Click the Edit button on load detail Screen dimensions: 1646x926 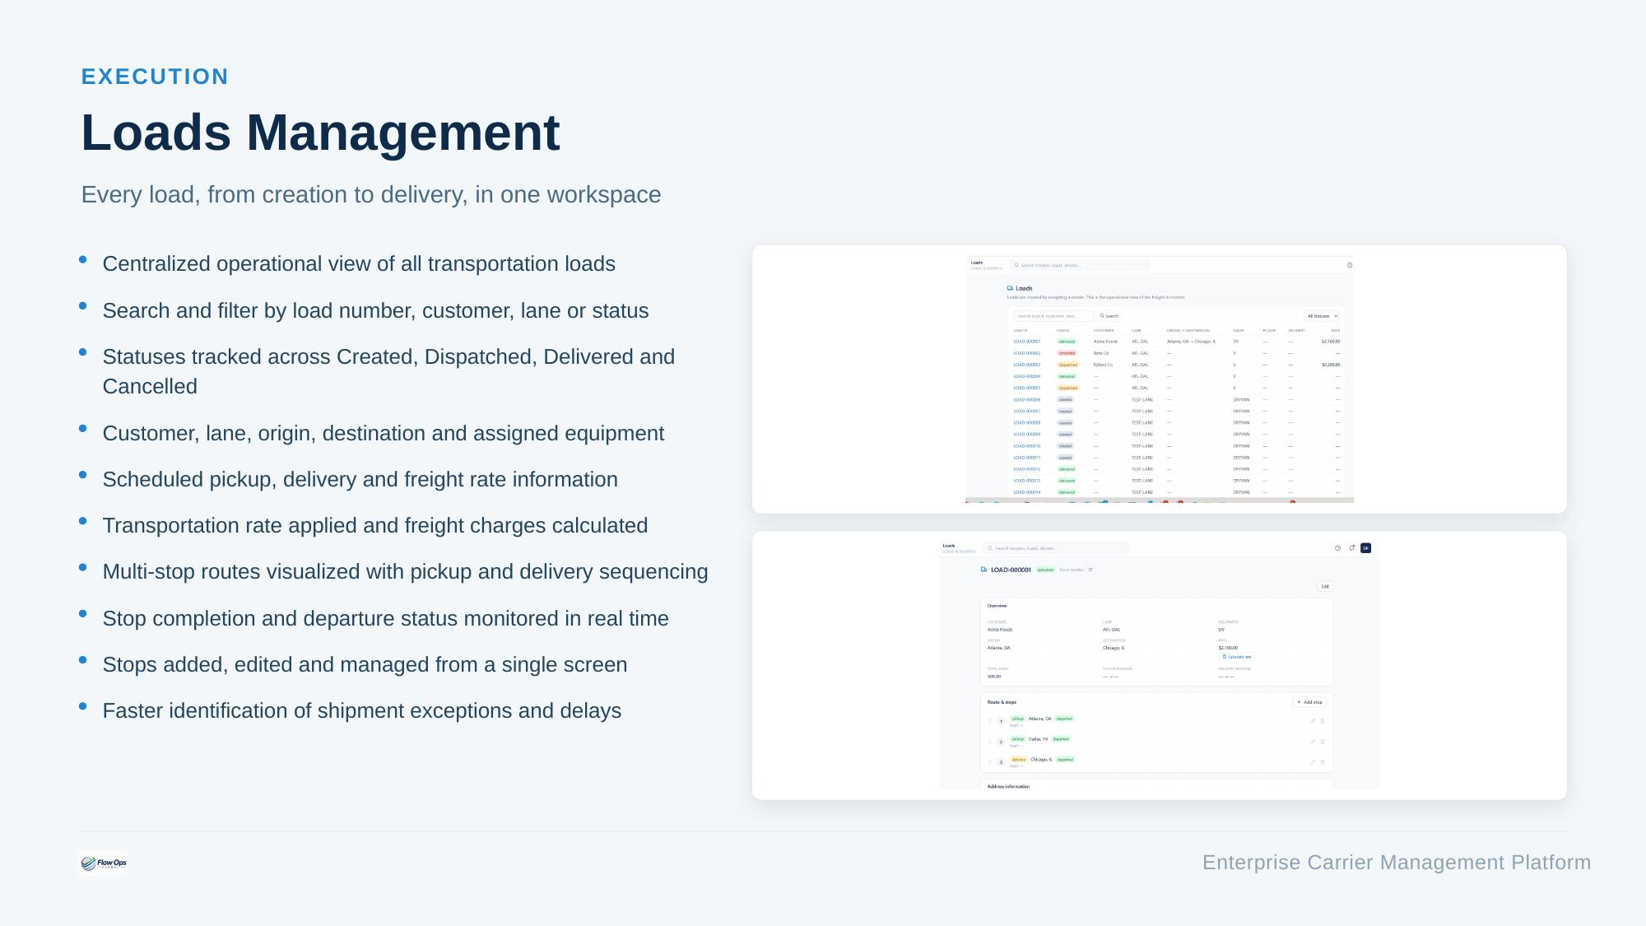point(1324,587)
